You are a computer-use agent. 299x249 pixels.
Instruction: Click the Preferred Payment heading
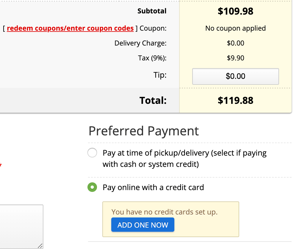pos(144,131)
